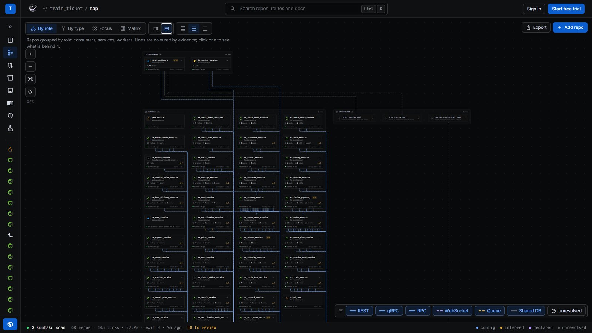The width and height of the screenshot is (592, 333).
Task: Click the Add repo button
Action: pyautogui.click(x=570, y=27)
